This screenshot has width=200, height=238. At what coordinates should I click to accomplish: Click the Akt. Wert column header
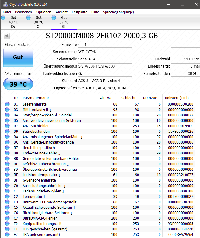coord(108,98)
